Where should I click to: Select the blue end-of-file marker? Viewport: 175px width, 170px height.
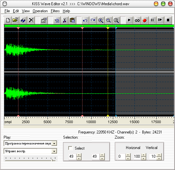click(116, 28)
